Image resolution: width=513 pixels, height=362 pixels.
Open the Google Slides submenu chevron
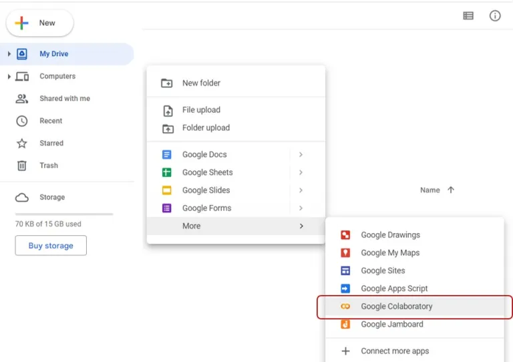click(301, 190)
